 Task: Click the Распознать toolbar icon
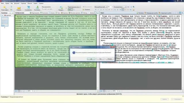tap(37, 7)
